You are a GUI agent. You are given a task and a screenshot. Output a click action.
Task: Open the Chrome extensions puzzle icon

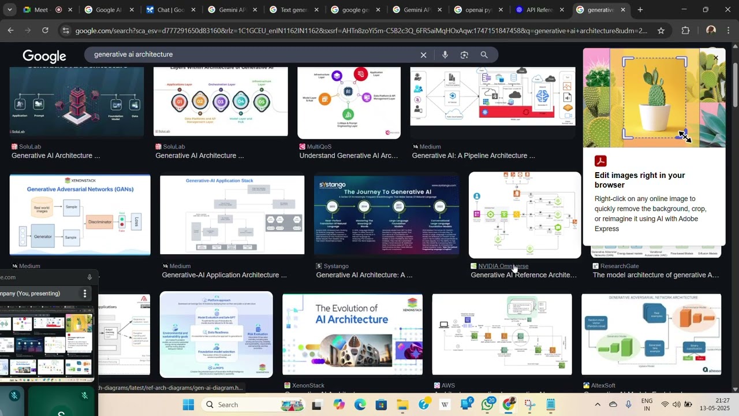coord(685,31)
